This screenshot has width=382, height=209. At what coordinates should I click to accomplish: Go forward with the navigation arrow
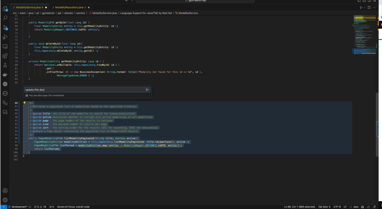click(132, 1)
